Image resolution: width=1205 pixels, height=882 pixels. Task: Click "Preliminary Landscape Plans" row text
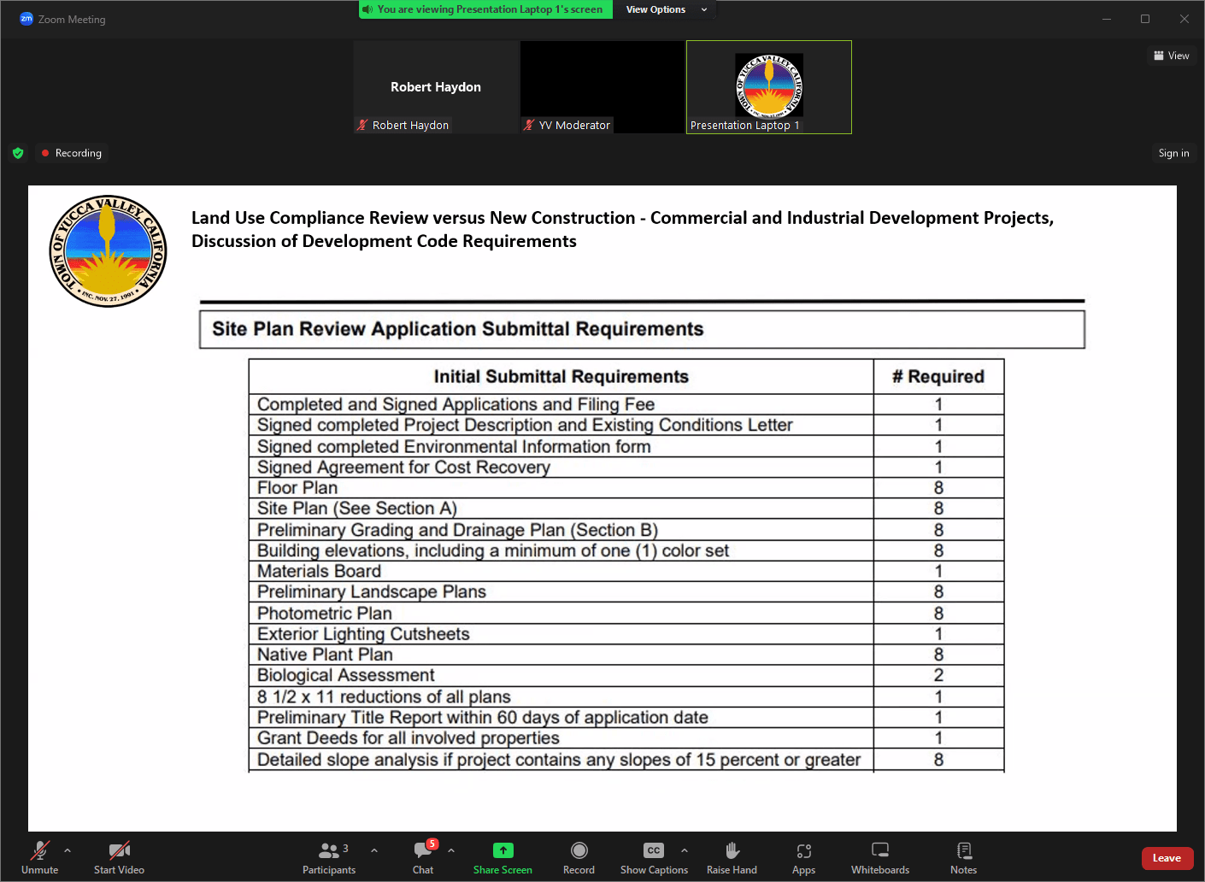(372, 592)
